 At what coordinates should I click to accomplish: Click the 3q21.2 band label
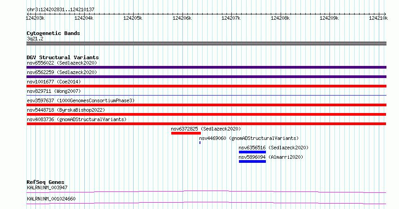click(x=35, y=39)
